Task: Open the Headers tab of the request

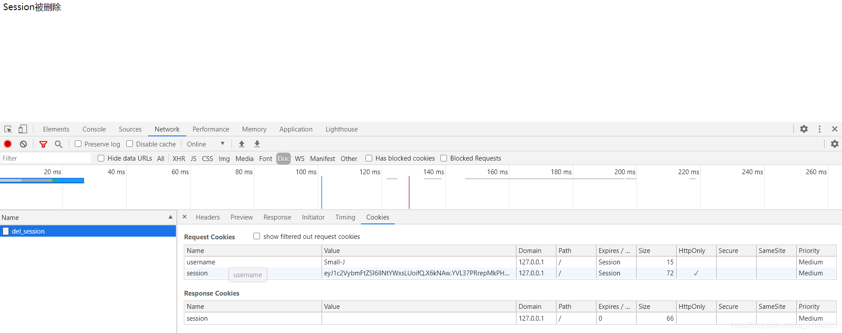Action: coord(208,217)
